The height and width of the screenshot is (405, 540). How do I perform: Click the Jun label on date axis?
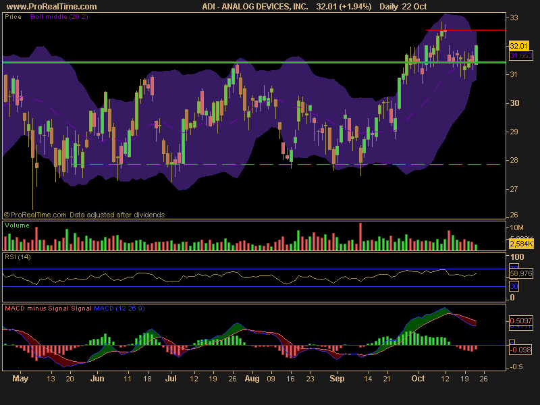(97, 379)
